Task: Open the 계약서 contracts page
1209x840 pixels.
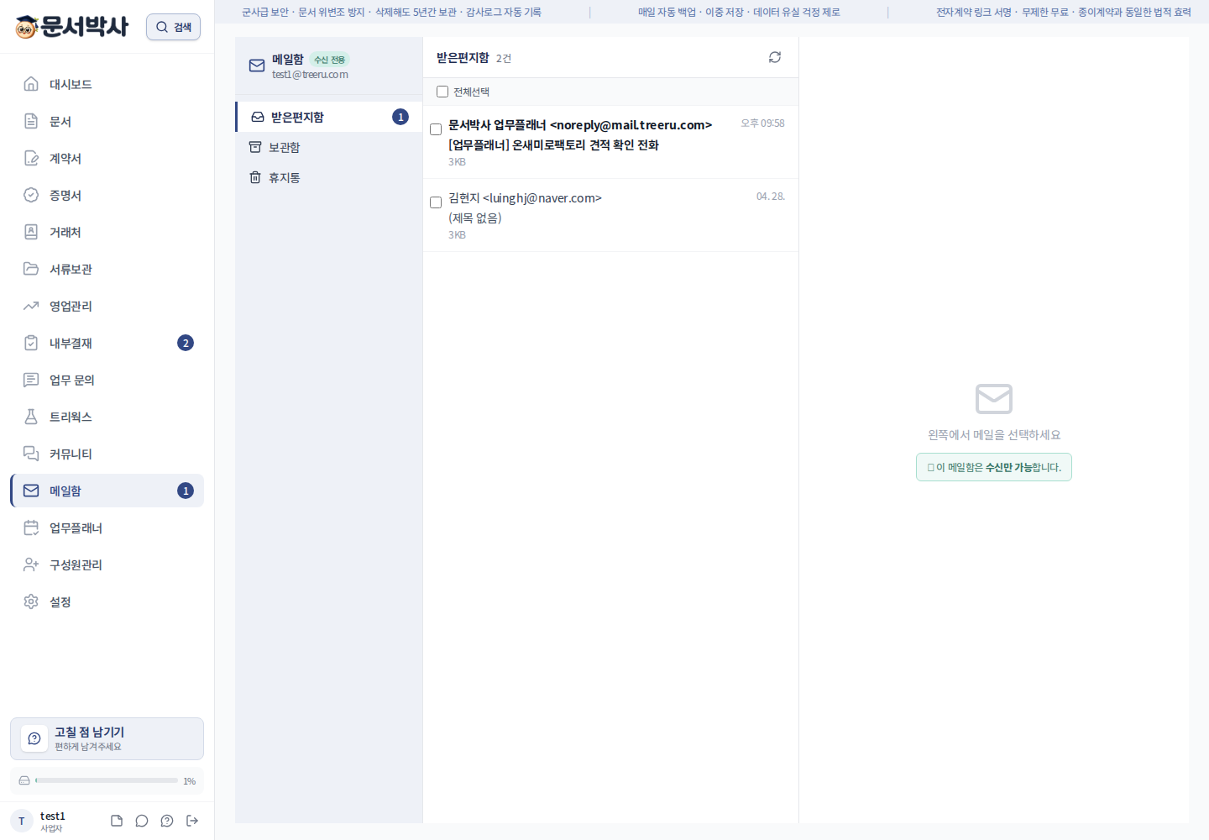Action: coord(107,158)
